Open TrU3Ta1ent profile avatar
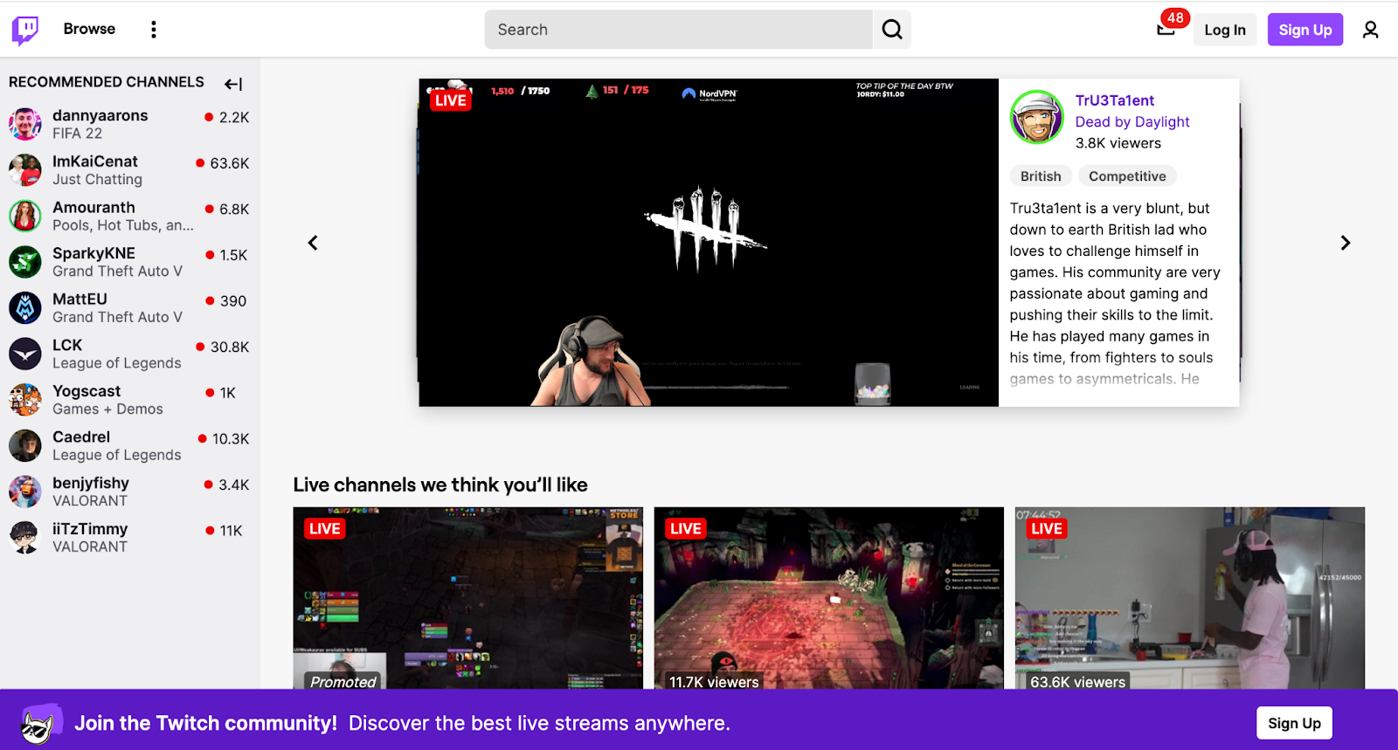 1037,117
